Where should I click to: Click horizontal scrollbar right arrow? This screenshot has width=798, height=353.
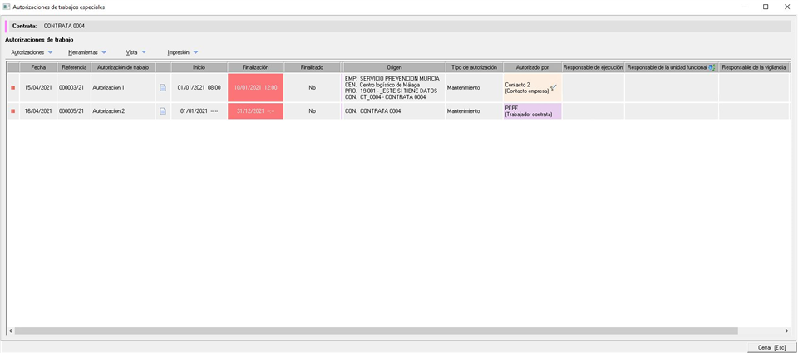pyautogui.click(x=786, y=331)
